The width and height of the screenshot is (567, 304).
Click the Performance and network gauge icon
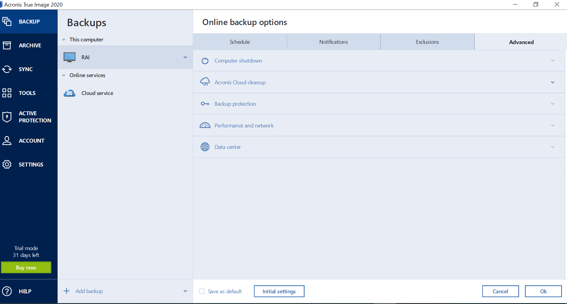(205, 125)
